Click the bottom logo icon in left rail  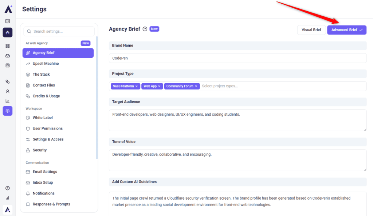tap(8, 210)
